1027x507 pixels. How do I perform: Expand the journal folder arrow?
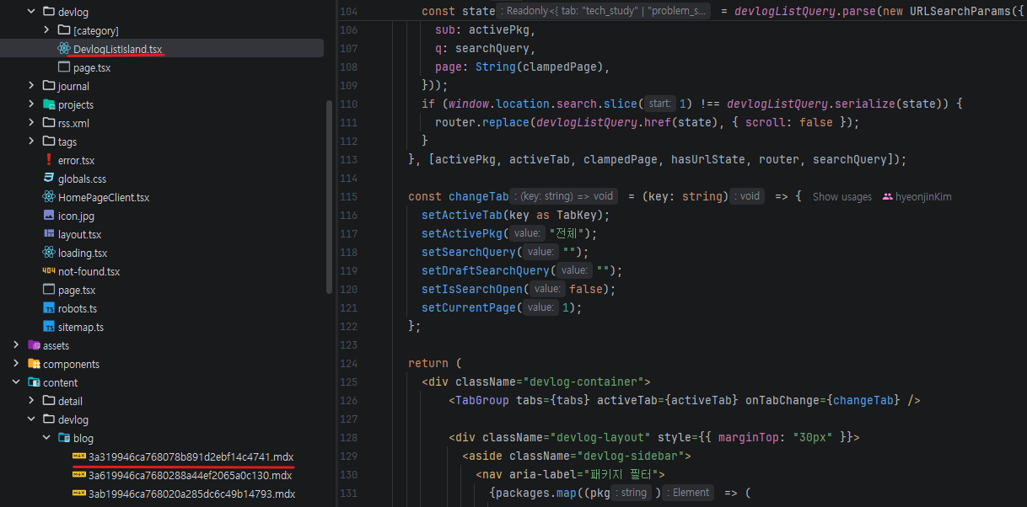pyautogui.click(x=31, y=86)
